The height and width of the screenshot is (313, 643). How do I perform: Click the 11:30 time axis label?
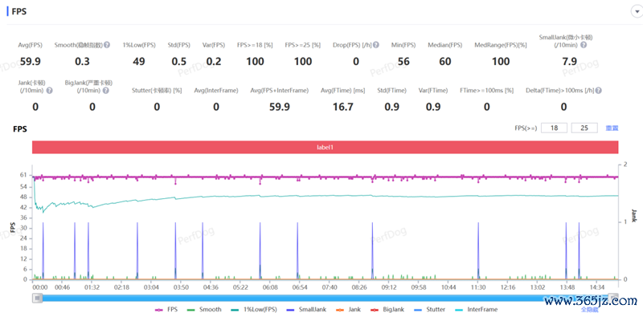478,287
